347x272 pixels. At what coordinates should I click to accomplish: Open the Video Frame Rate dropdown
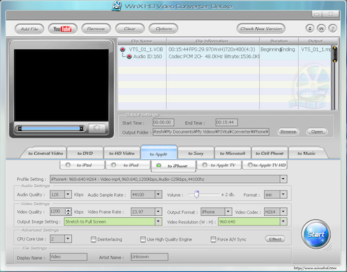point(158,212)
